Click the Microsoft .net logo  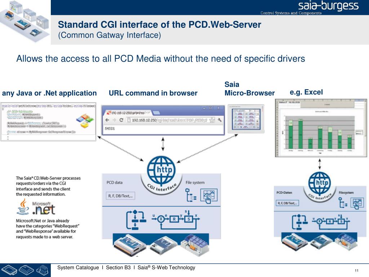(44, 208)
